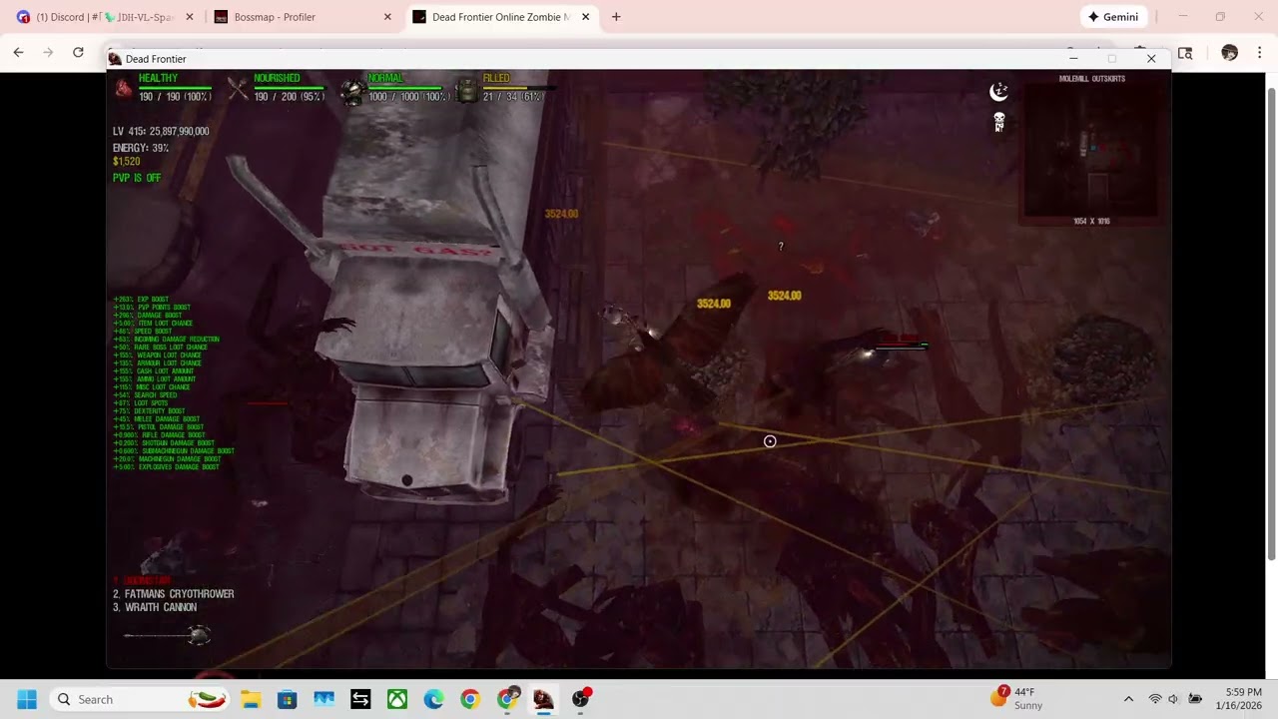The width and height of the screenshot is (1278, 719).
Task: Open the Wi-Fi network tray icon
Action: coord(1155,699)
